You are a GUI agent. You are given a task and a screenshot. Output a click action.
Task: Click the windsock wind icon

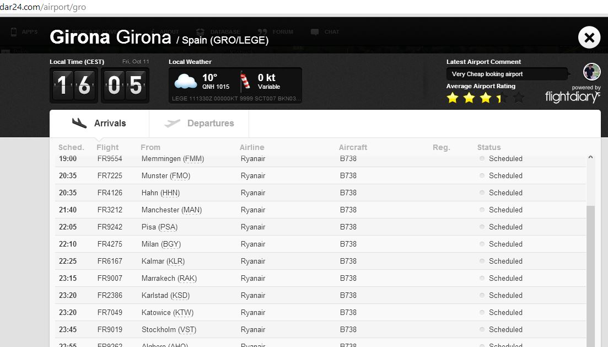[245, 81]
